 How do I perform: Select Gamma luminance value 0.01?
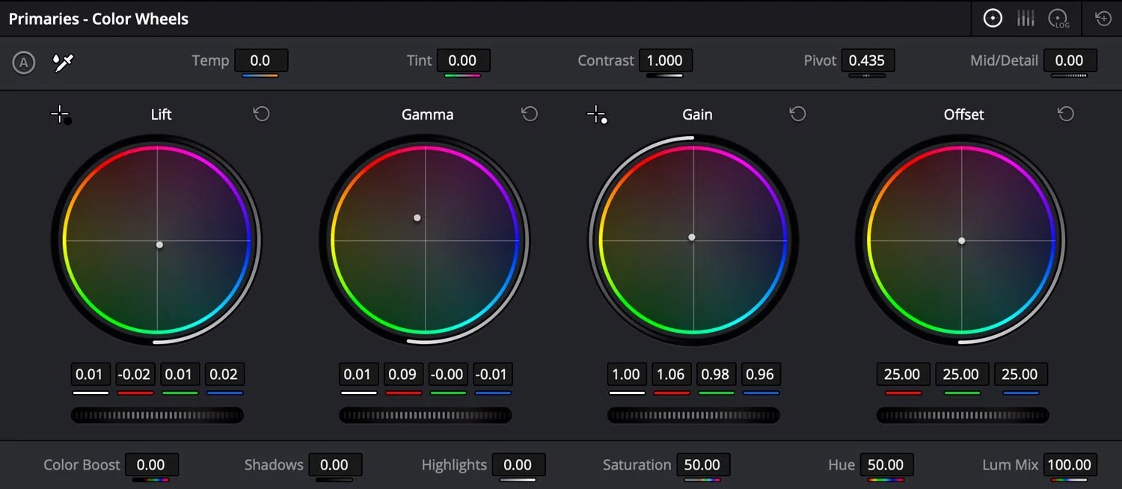point(358,374)
